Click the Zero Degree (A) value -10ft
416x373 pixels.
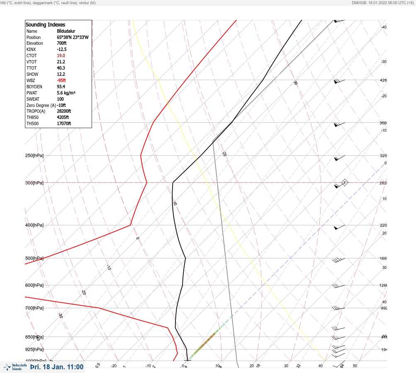click(x=61, y=105)
